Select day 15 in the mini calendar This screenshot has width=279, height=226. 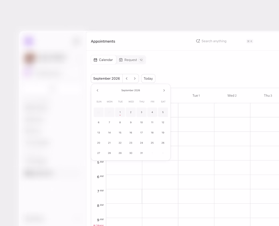point(120,133)
